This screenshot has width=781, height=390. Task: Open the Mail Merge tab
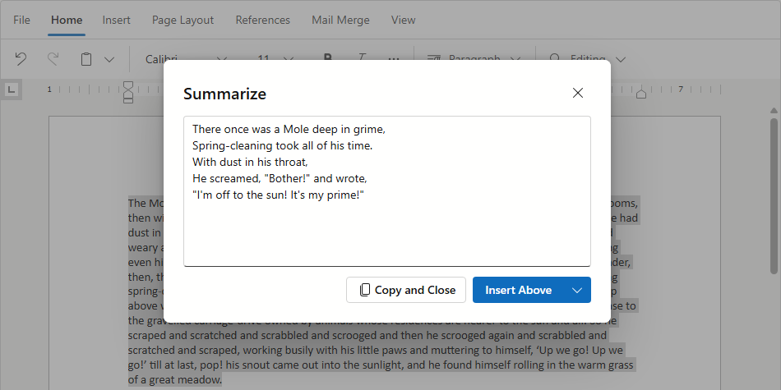pyautogui.click(x=340, y=20)
